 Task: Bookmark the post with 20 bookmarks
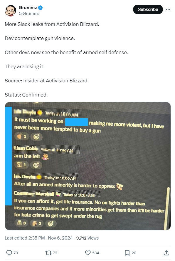(x=127, y=253)
